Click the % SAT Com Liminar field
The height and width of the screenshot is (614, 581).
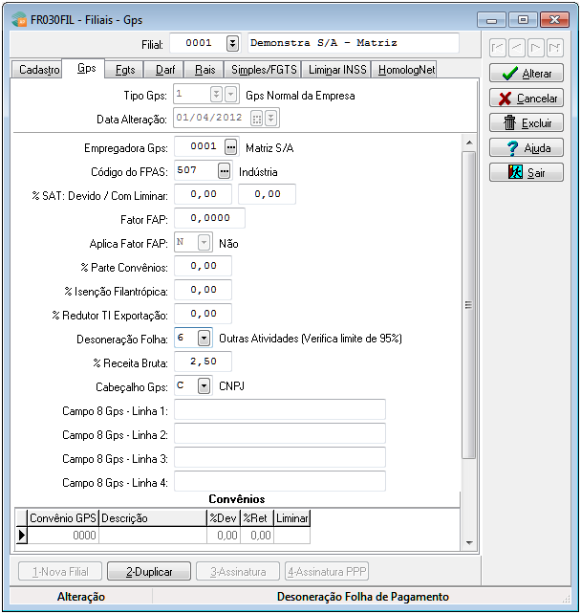[268, 194]
